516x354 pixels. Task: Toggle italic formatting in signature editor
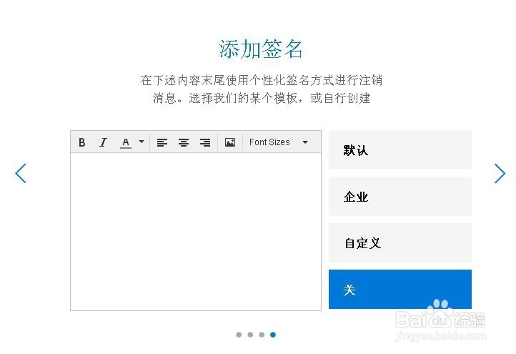click(x=103, y=142)
